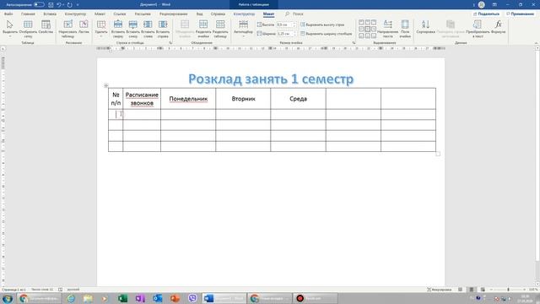Click the Undo arrow

click(x=59, y=5)
